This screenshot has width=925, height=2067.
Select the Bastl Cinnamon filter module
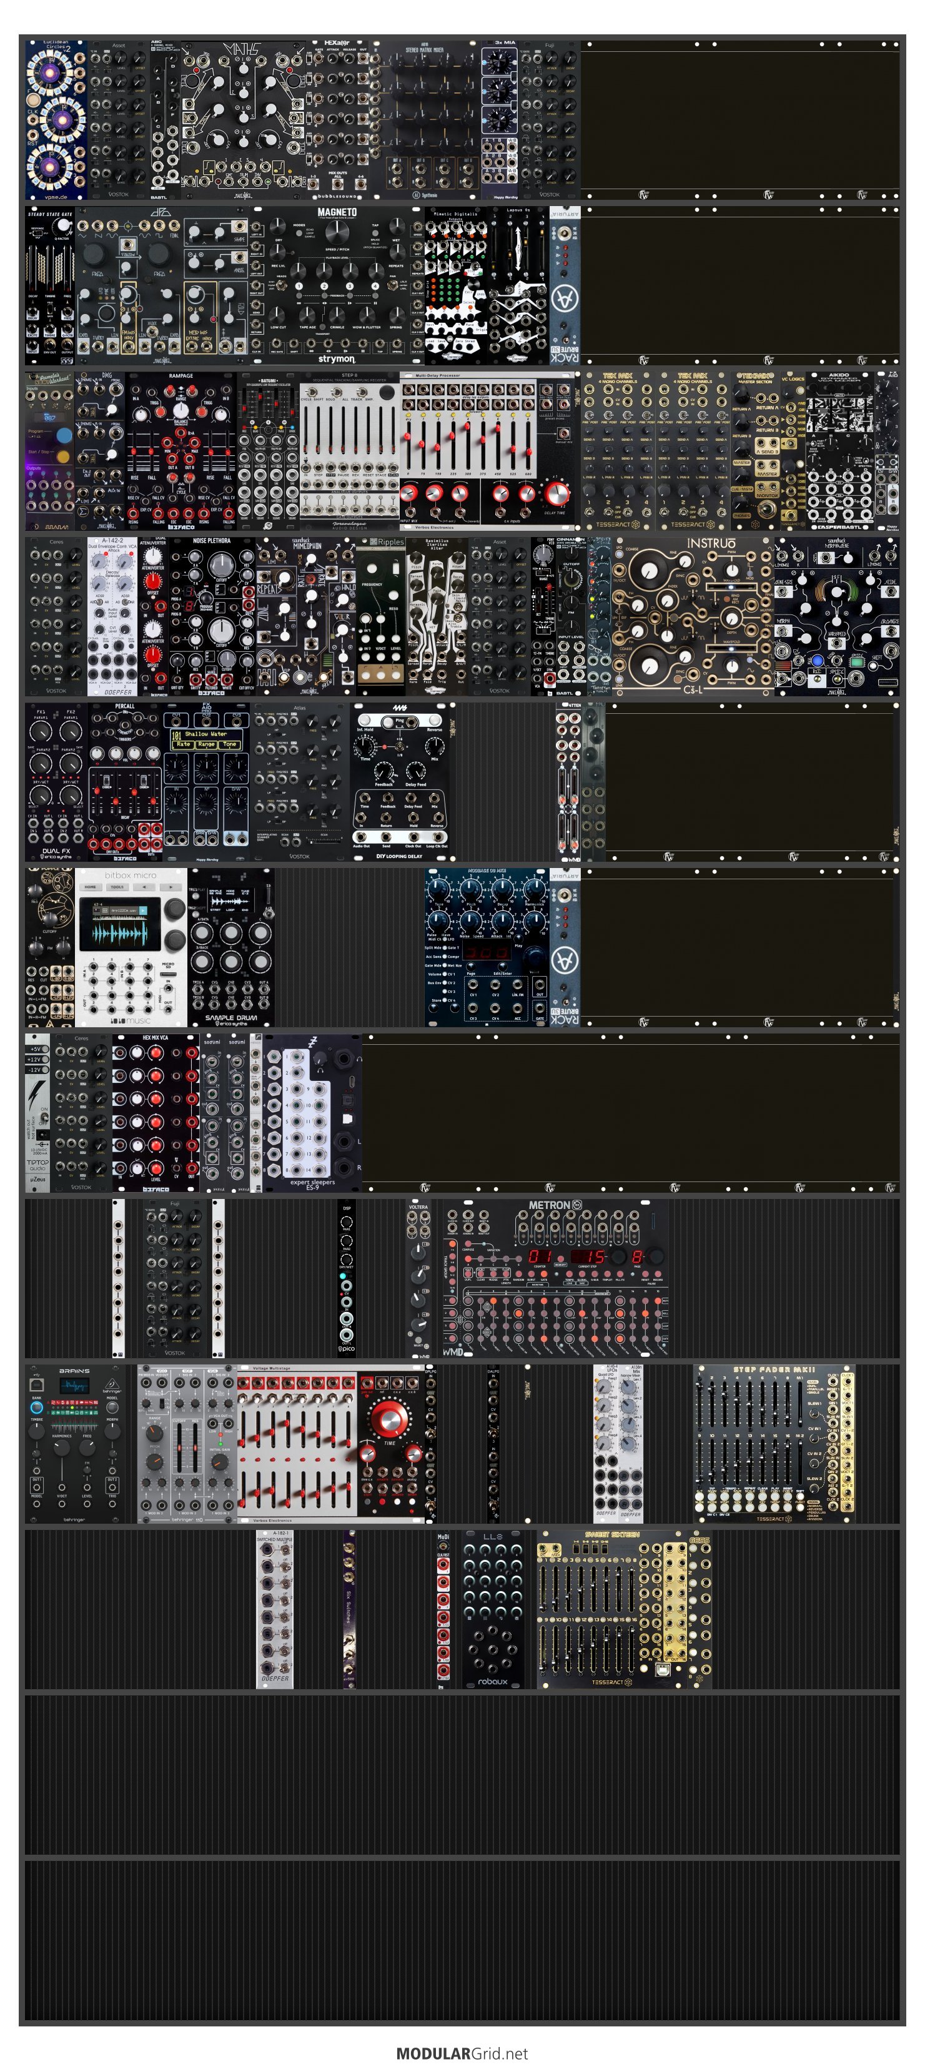point(570,616)
